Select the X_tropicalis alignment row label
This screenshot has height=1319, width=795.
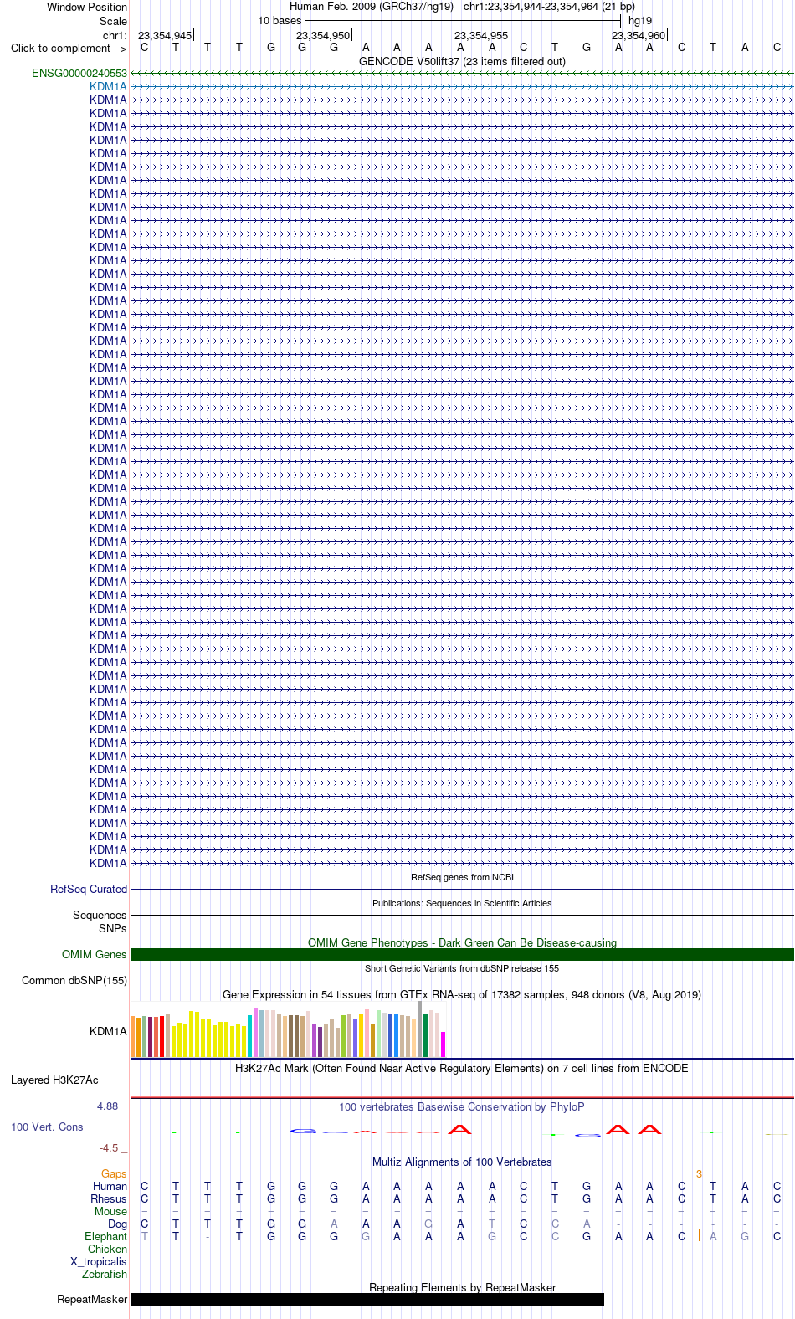99,1261
